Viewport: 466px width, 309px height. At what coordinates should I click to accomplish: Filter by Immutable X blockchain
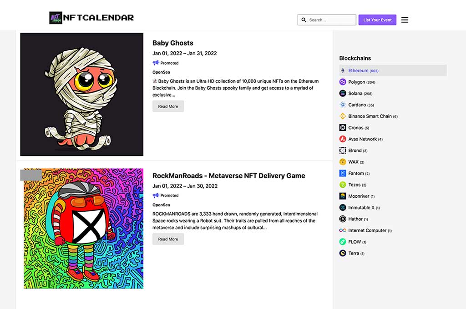pyautogui.click(x=361, y=208)
